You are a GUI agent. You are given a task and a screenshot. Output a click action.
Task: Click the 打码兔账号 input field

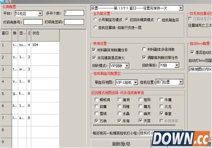pyautogui.click(x=33, y=22)
